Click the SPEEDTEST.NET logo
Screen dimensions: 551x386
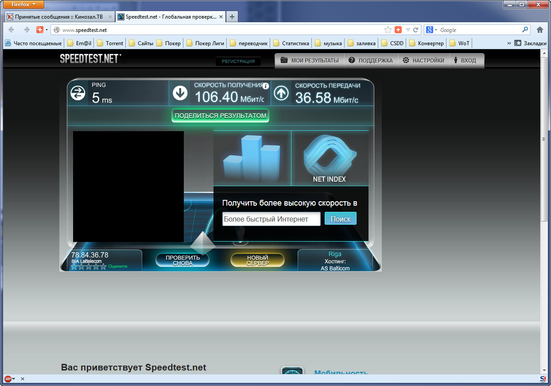point(90,58)
